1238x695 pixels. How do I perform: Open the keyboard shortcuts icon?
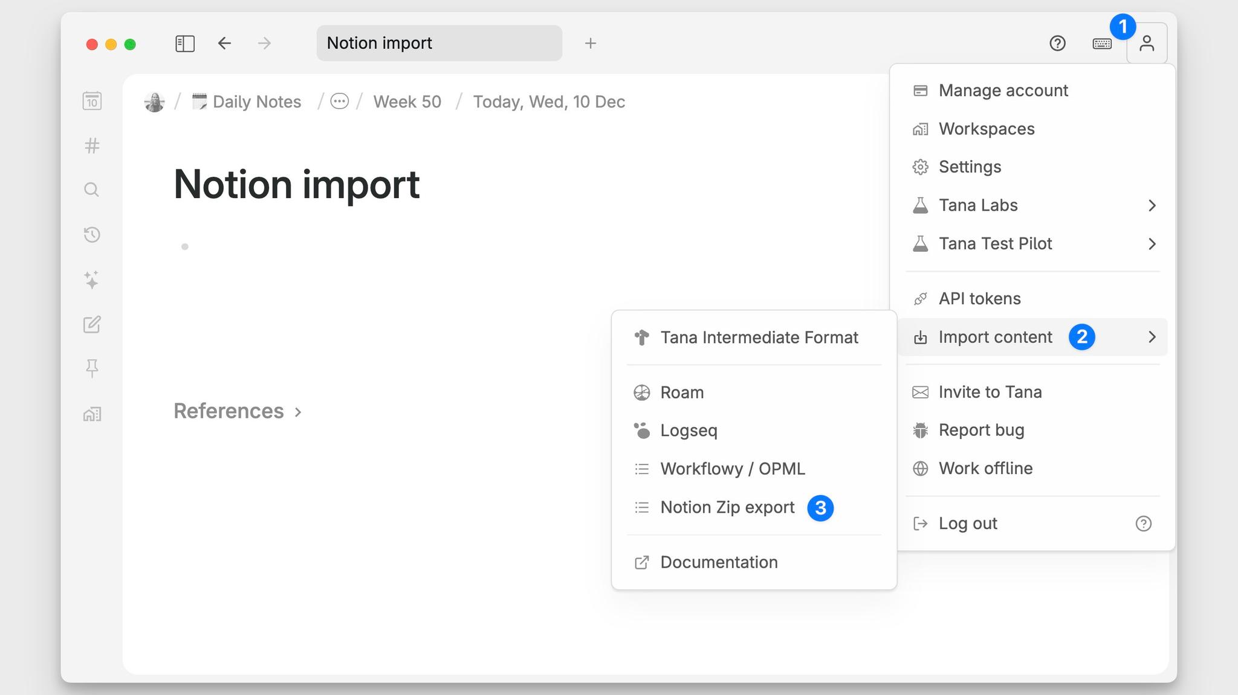pos(1102,43)
